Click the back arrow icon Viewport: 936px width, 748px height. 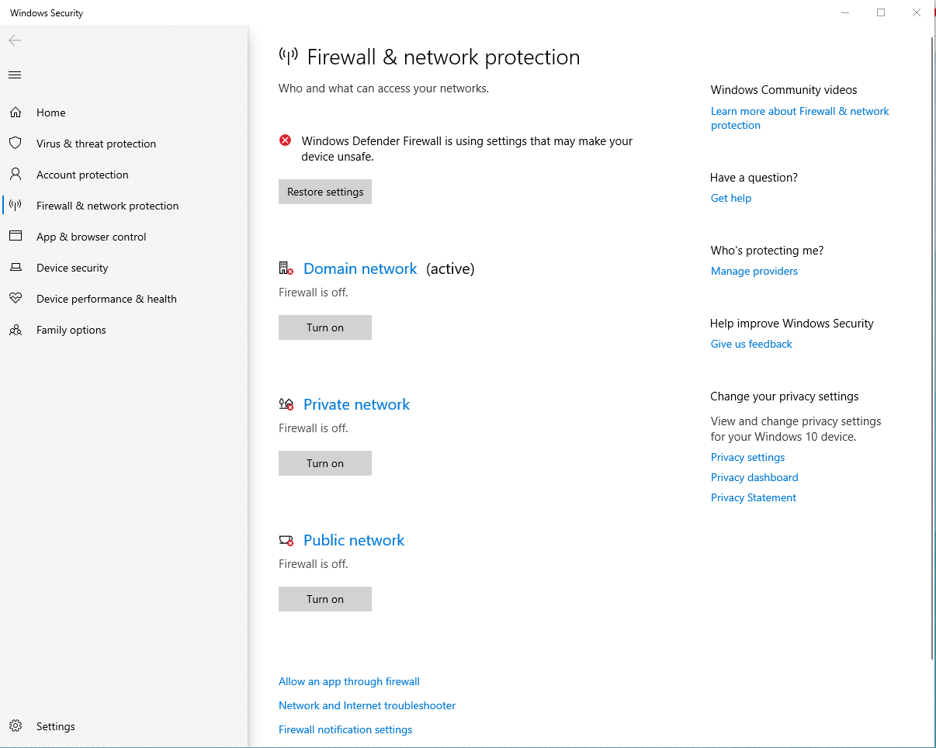click(15, 40)
